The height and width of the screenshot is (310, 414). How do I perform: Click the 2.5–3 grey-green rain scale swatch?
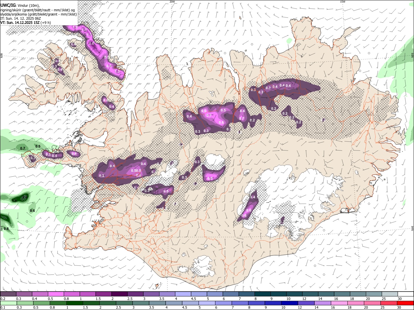(125, 303)
